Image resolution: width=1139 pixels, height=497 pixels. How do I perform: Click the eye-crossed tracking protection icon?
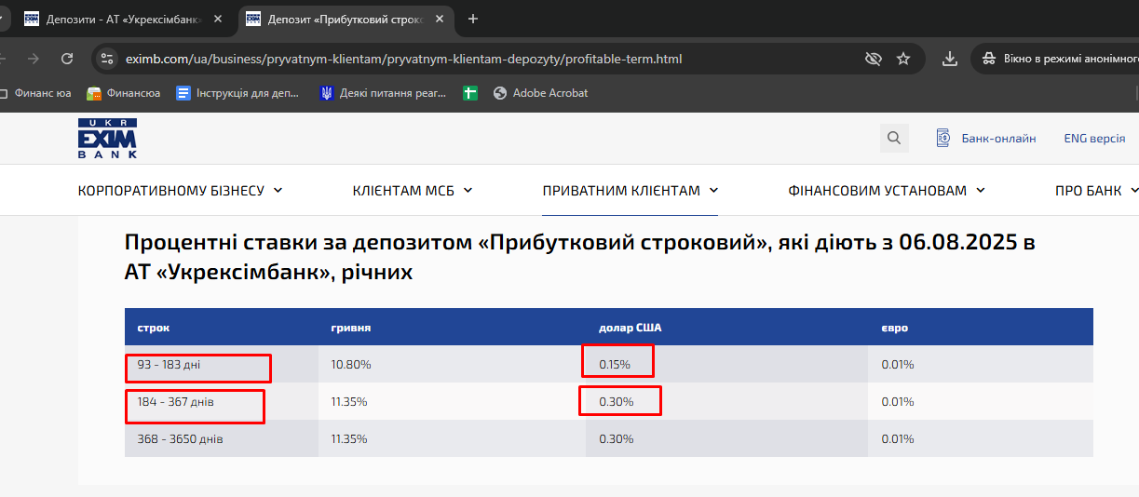coord(873,59)
